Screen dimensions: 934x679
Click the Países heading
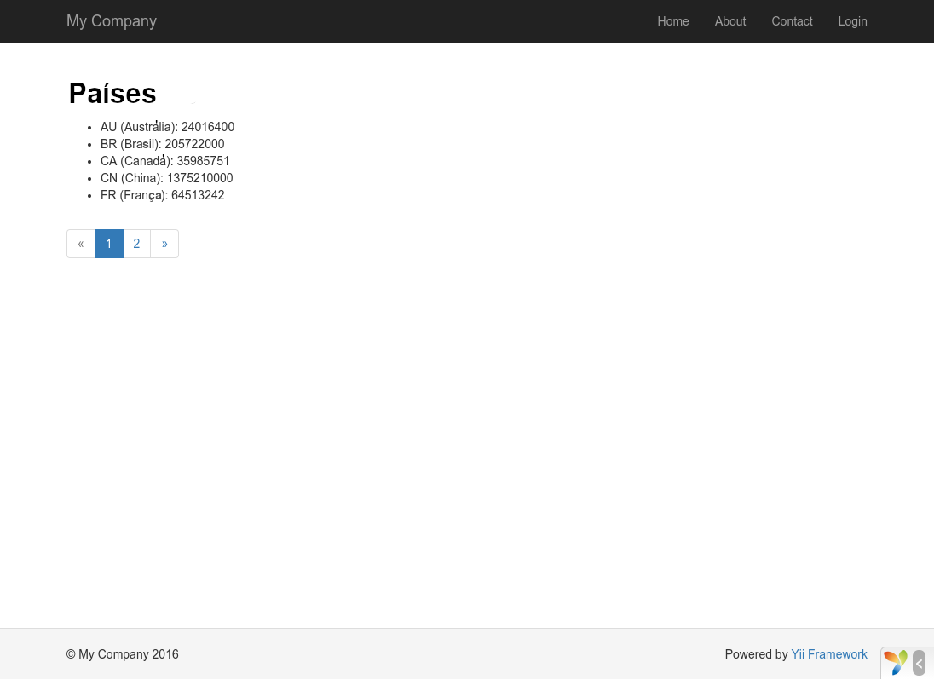click(112, 94)
